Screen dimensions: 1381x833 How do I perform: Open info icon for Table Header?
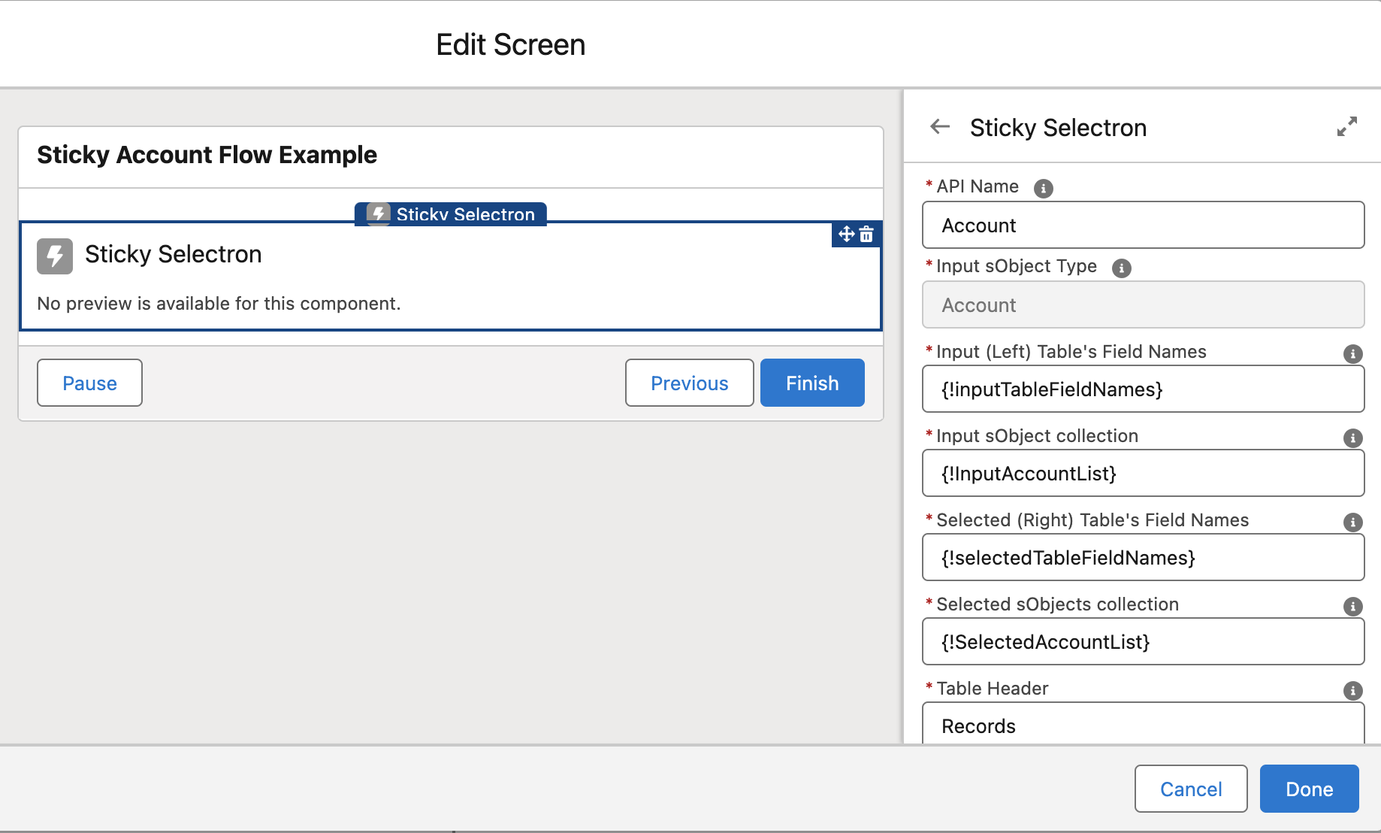1352,690
